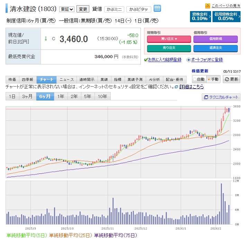
Task: Click the external link icon before 詳細はこちら
Action: [176, 87]
